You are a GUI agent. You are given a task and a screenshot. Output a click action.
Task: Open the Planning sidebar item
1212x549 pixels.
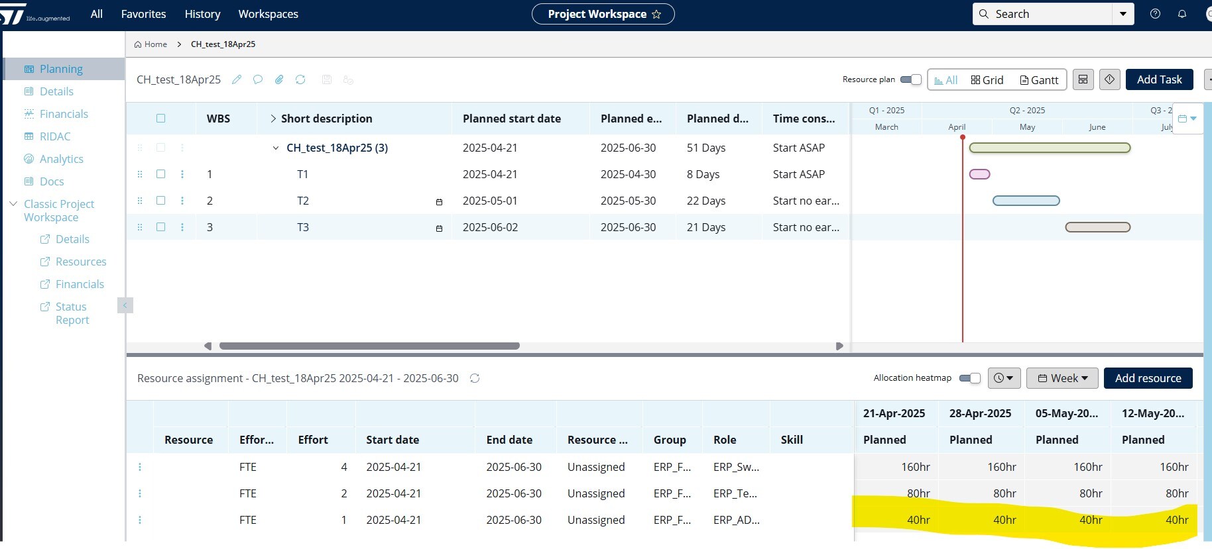click(64, 69)
